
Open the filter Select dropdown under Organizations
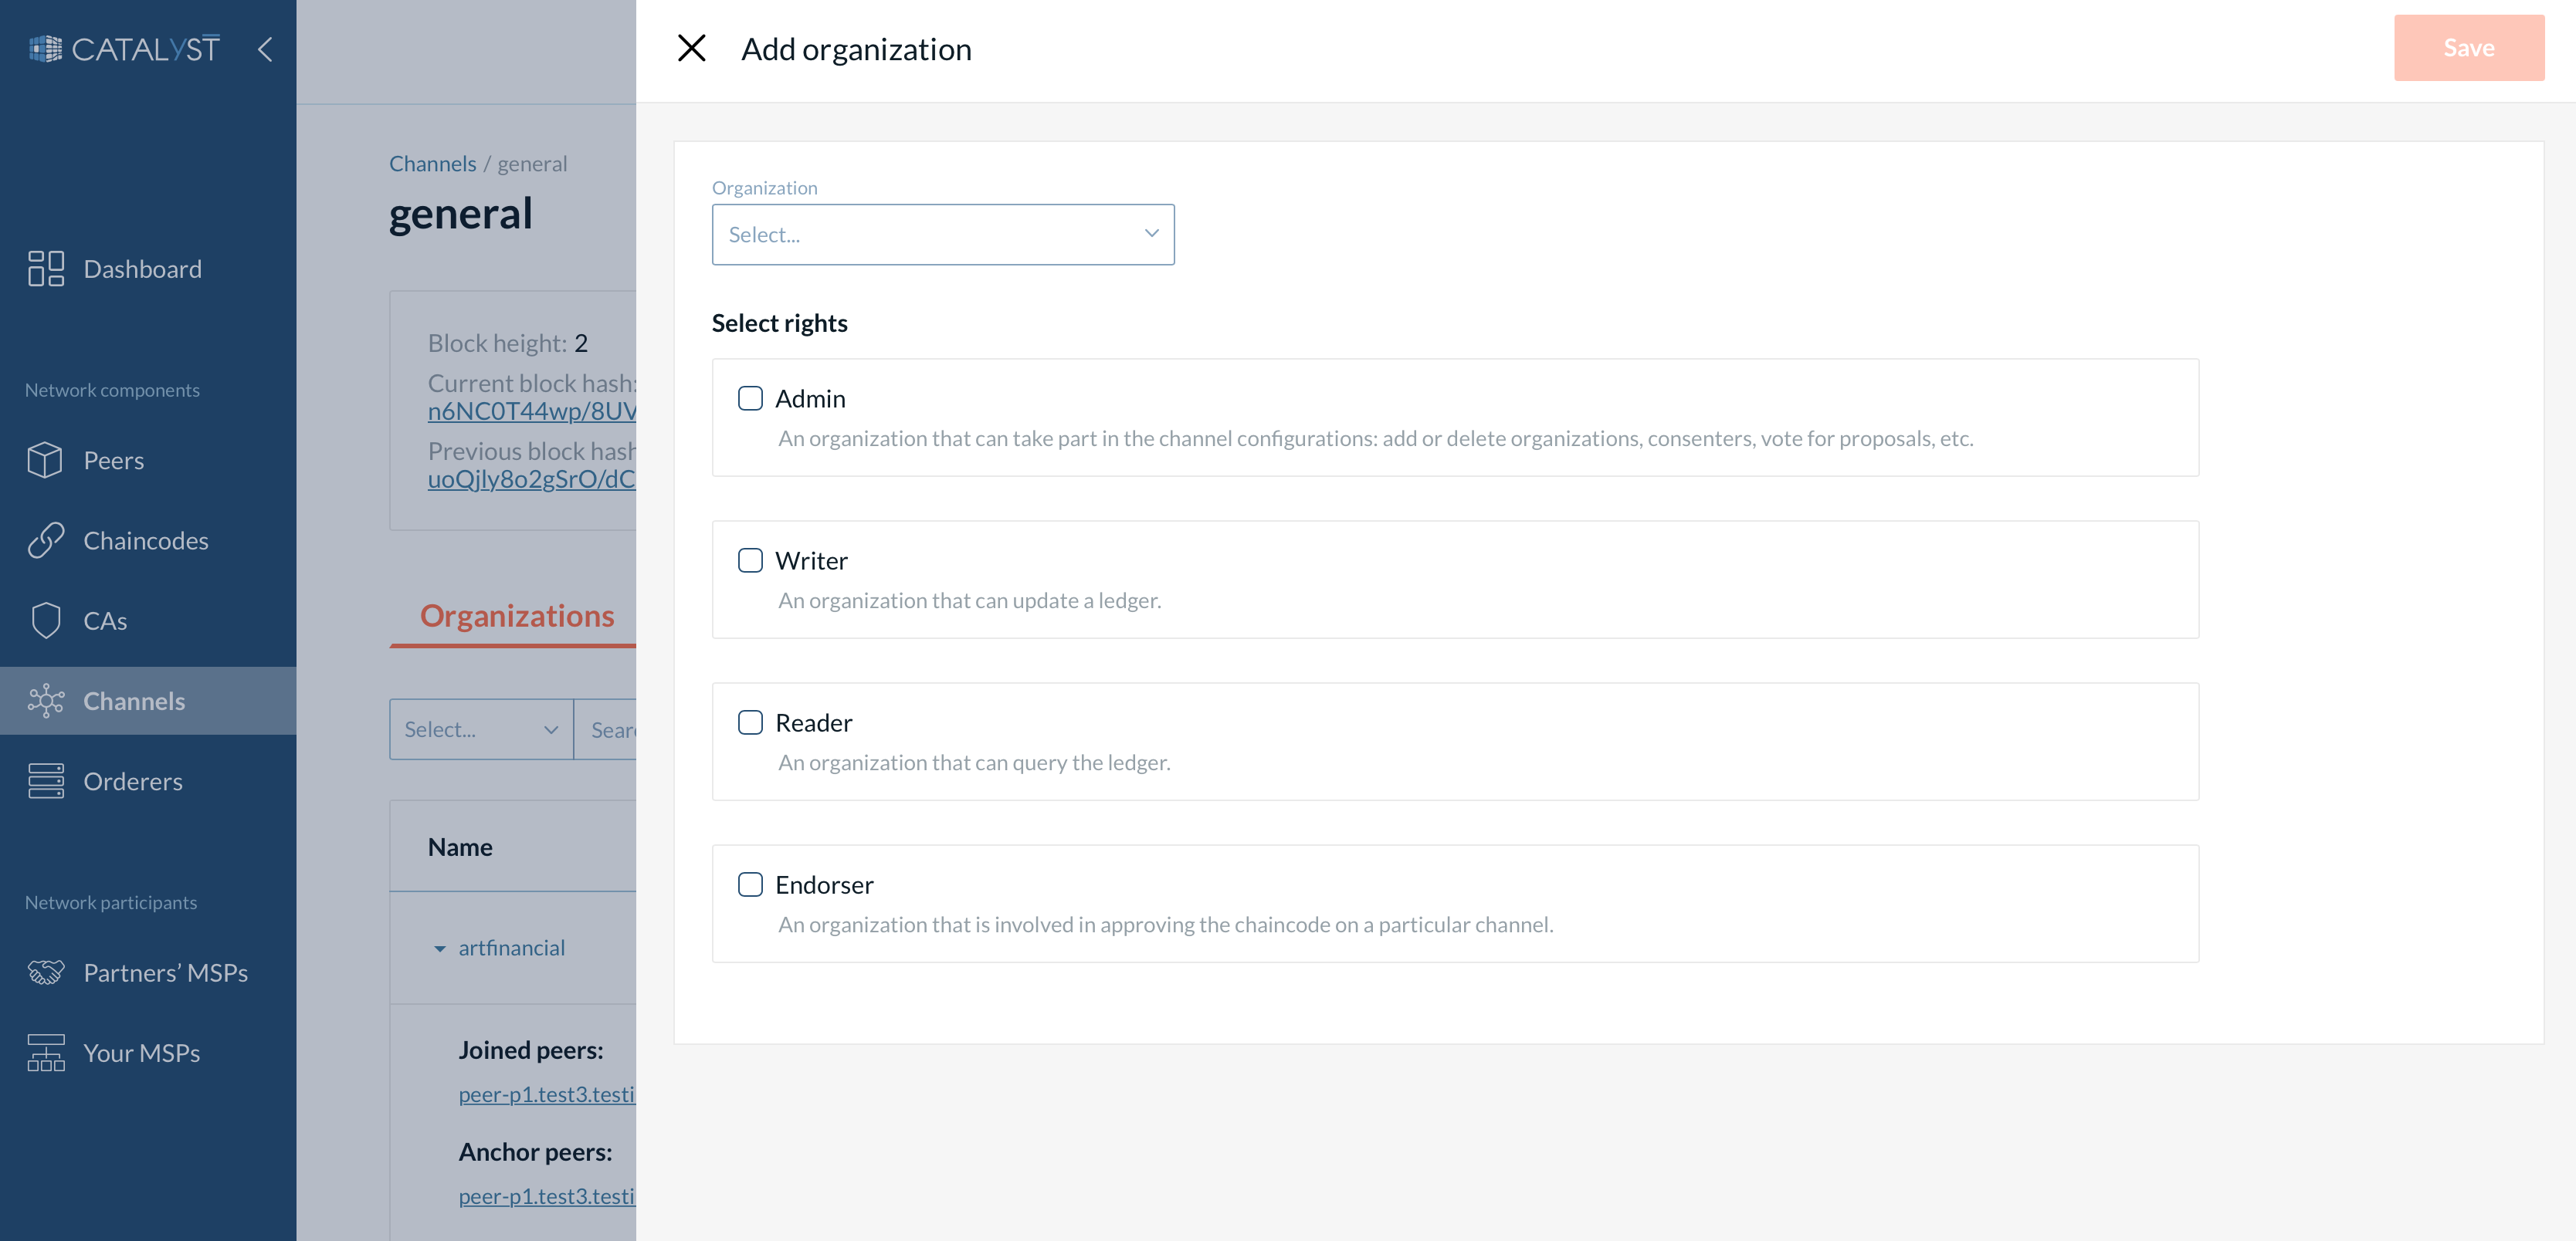click(480, 729)
